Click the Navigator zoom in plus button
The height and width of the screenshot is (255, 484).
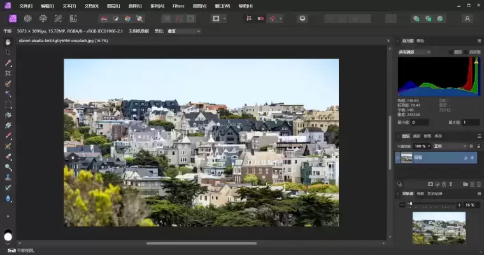click(x=459, y=205)
